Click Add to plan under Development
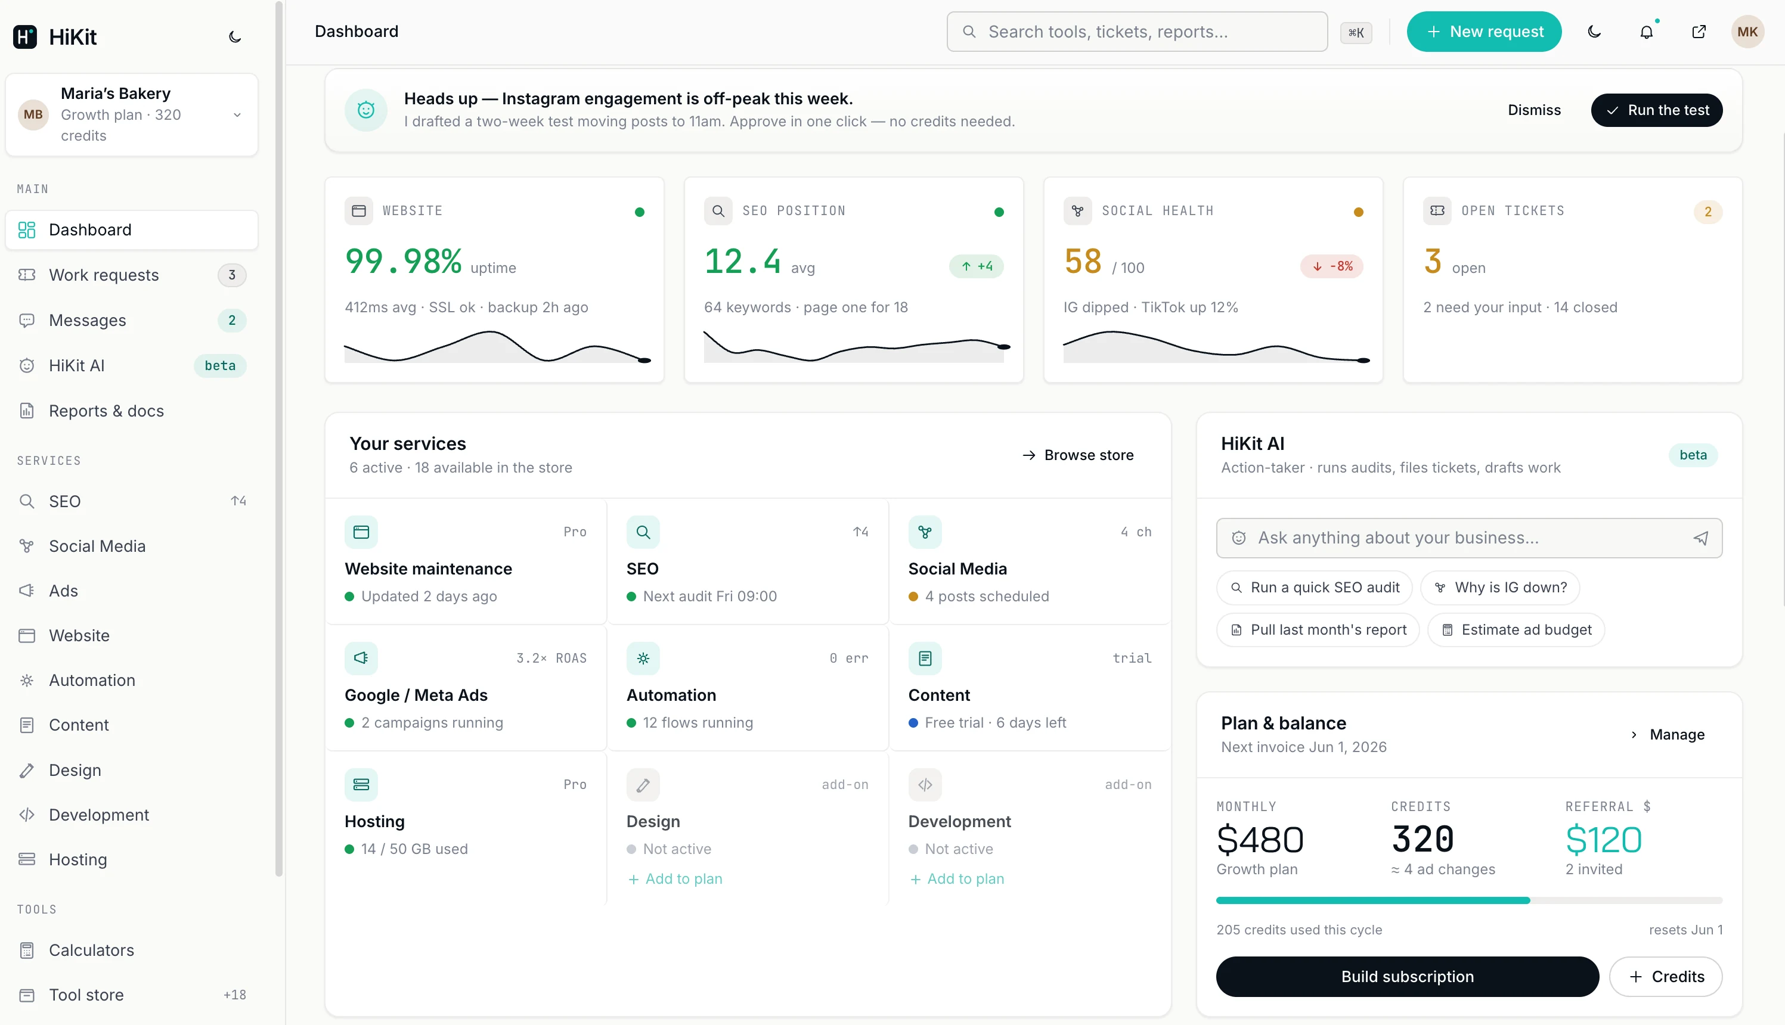The height and width of the screenshot is (1025, 1785). (x=956, y=878)
